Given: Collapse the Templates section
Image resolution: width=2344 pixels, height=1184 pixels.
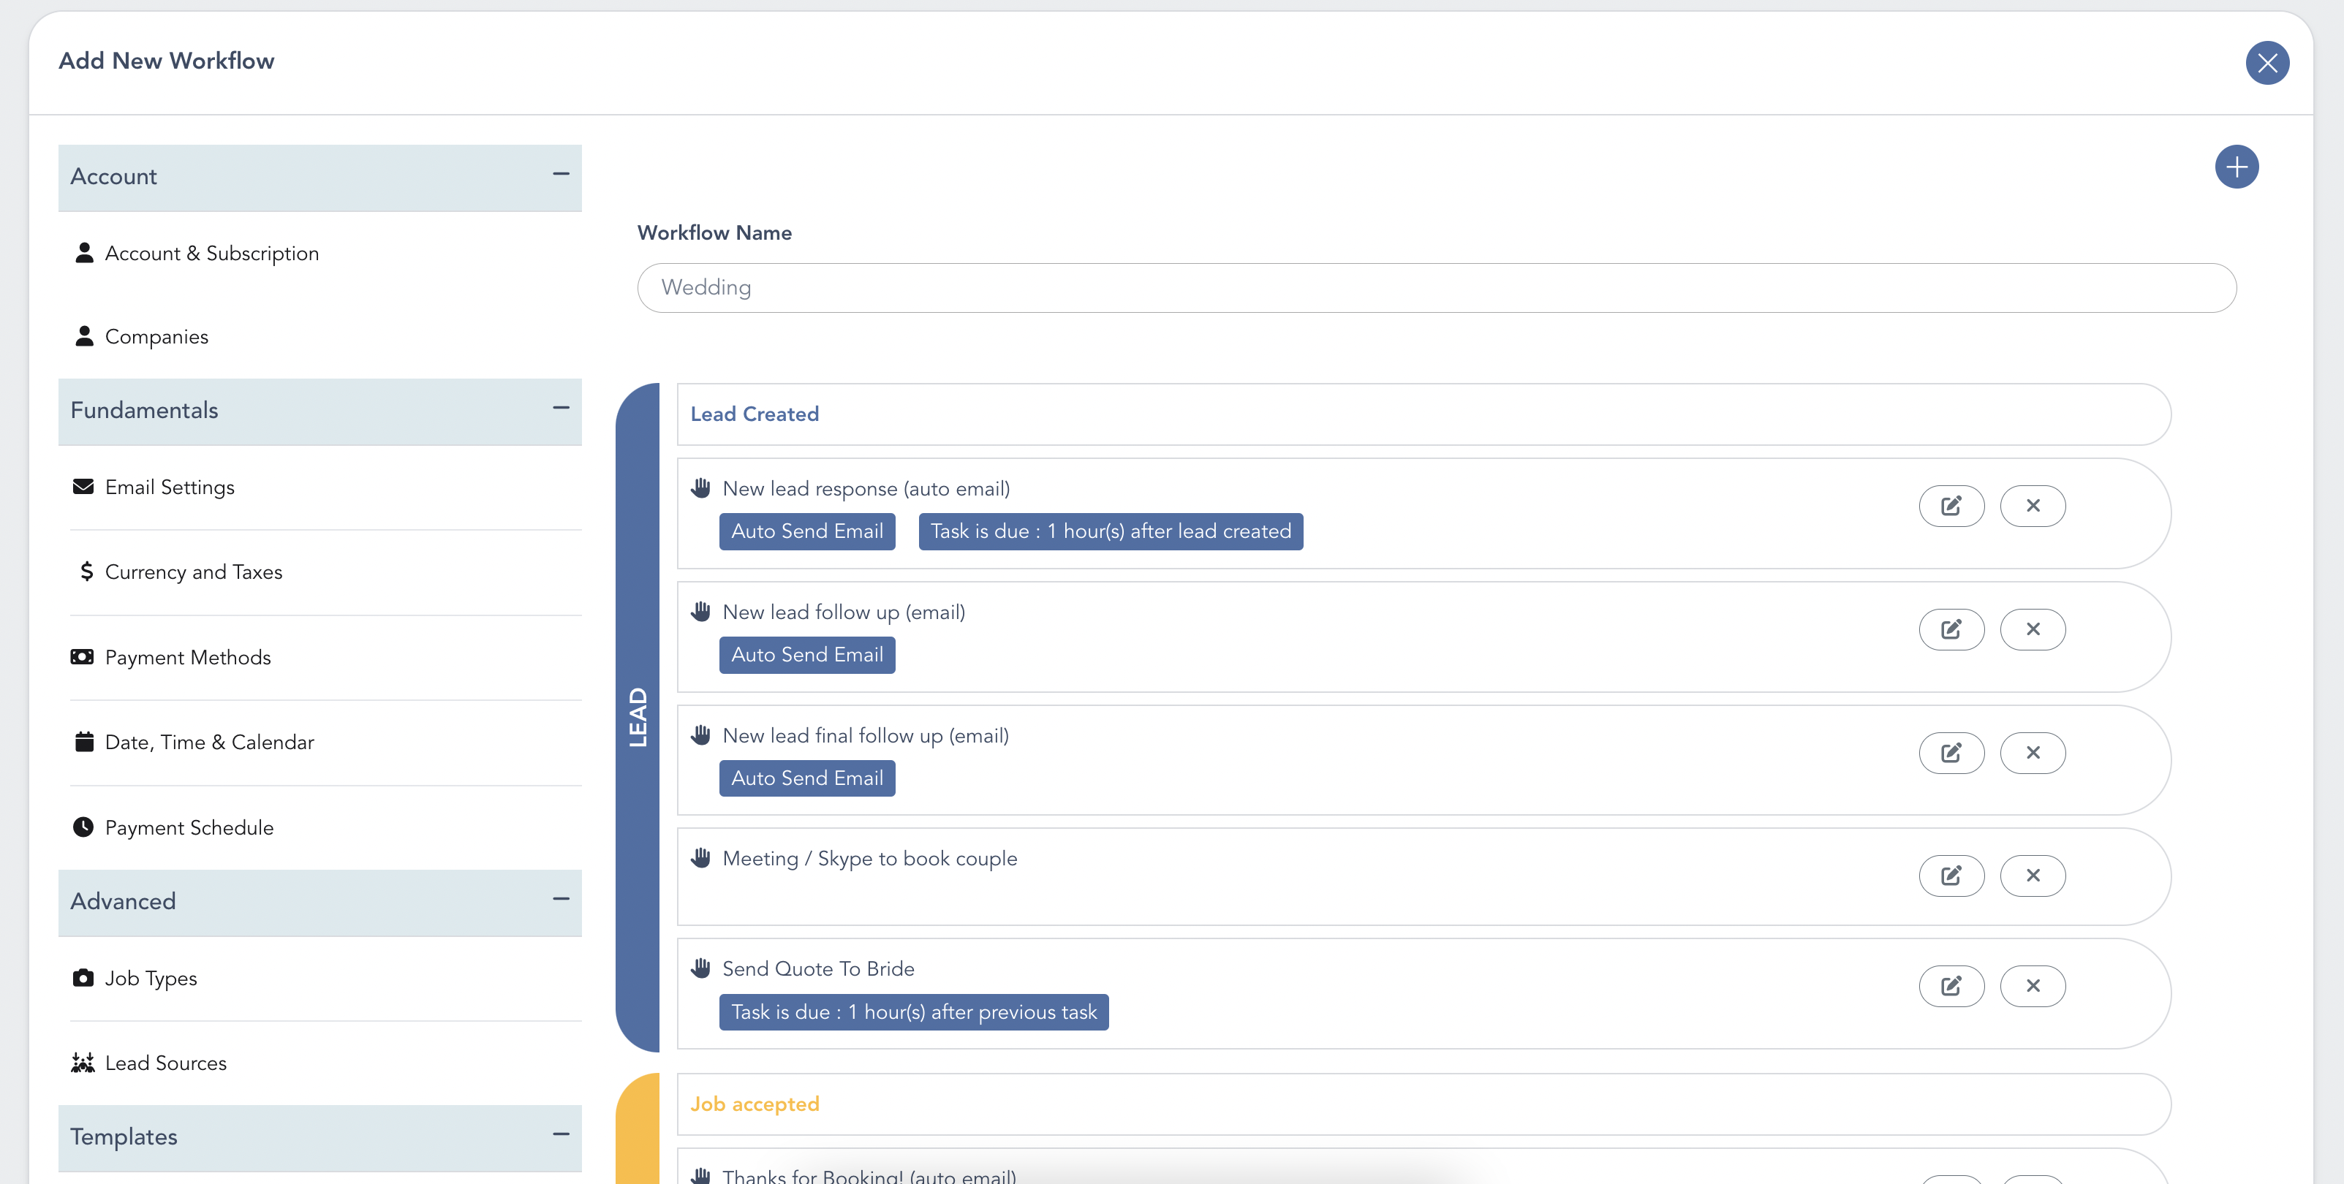Looking at the screenshot, I should (561, 1135).
